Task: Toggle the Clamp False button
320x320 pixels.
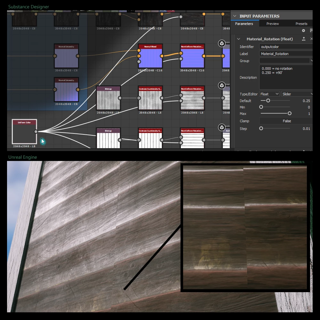Action: pos(286,121)
